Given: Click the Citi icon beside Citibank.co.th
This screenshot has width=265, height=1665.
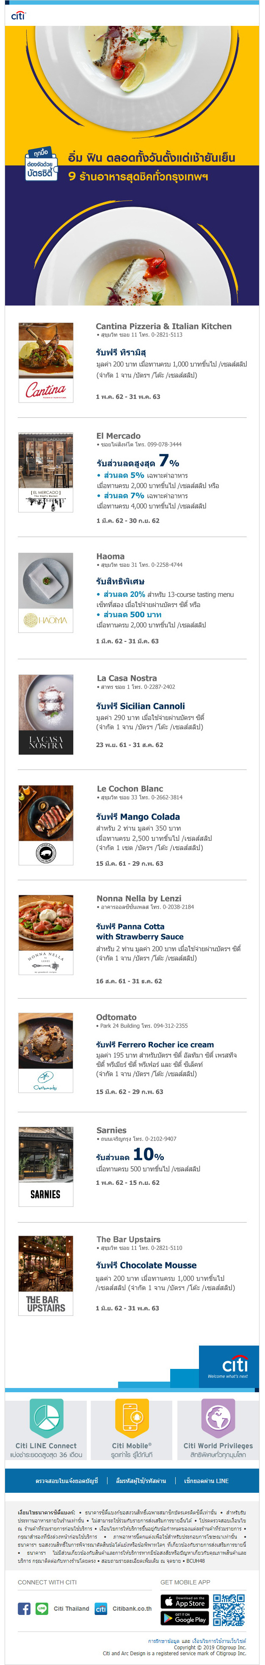Looking at the screenshot, I should 101,1609.
